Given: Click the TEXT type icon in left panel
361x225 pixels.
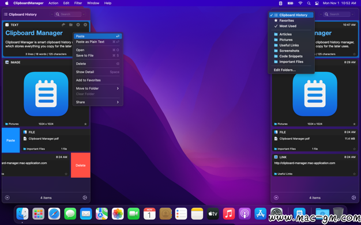Looking at the screenshot, I should [7, 25].
